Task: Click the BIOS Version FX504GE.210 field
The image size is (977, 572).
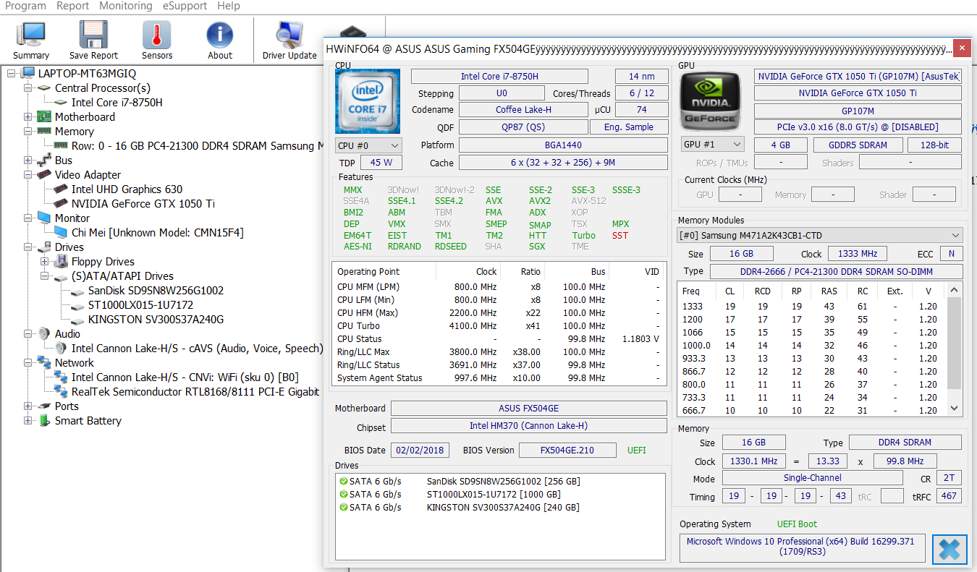Action: click(567, 450)
